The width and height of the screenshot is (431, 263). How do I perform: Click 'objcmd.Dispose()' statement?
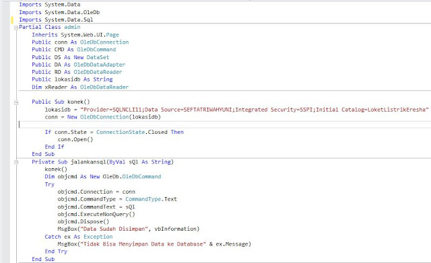tap(84, 222)
